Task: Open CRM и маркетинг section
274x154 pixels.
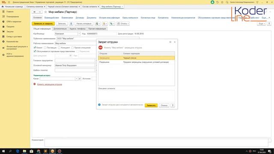Action: 14,21
